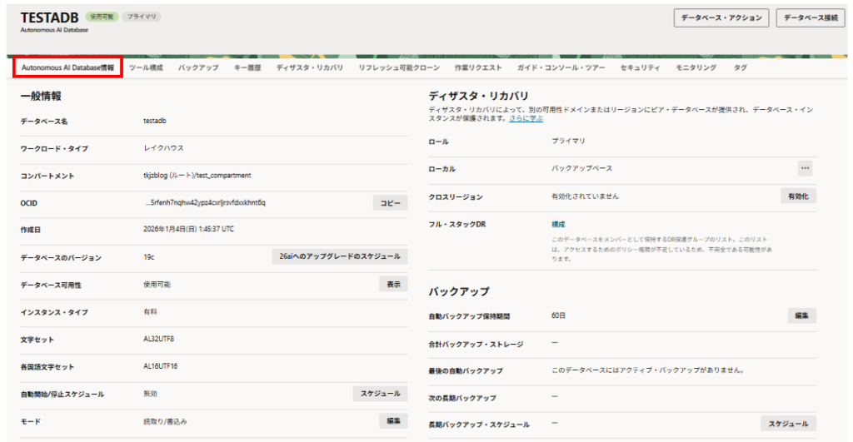Viewport: 853px width, 442px height.
Task: Copy the OCID with コピー button
Action: click(x=390, y=203)
